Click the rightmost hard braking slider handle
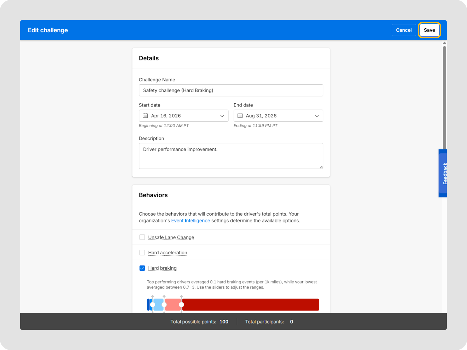Viewport: 467px width, 350px height. (x=181, y=304)
